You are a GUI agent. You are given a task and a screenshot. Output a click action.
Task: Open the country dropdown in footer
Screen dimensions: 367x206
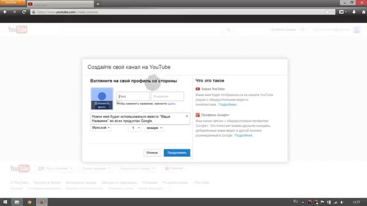tap(96, 168)
